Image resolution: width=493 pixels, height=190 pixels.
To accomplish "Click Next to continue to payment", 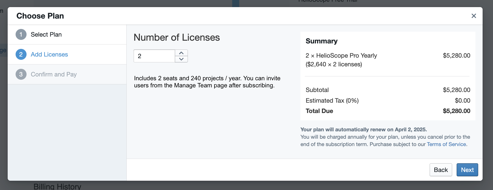I will [467, 170].
